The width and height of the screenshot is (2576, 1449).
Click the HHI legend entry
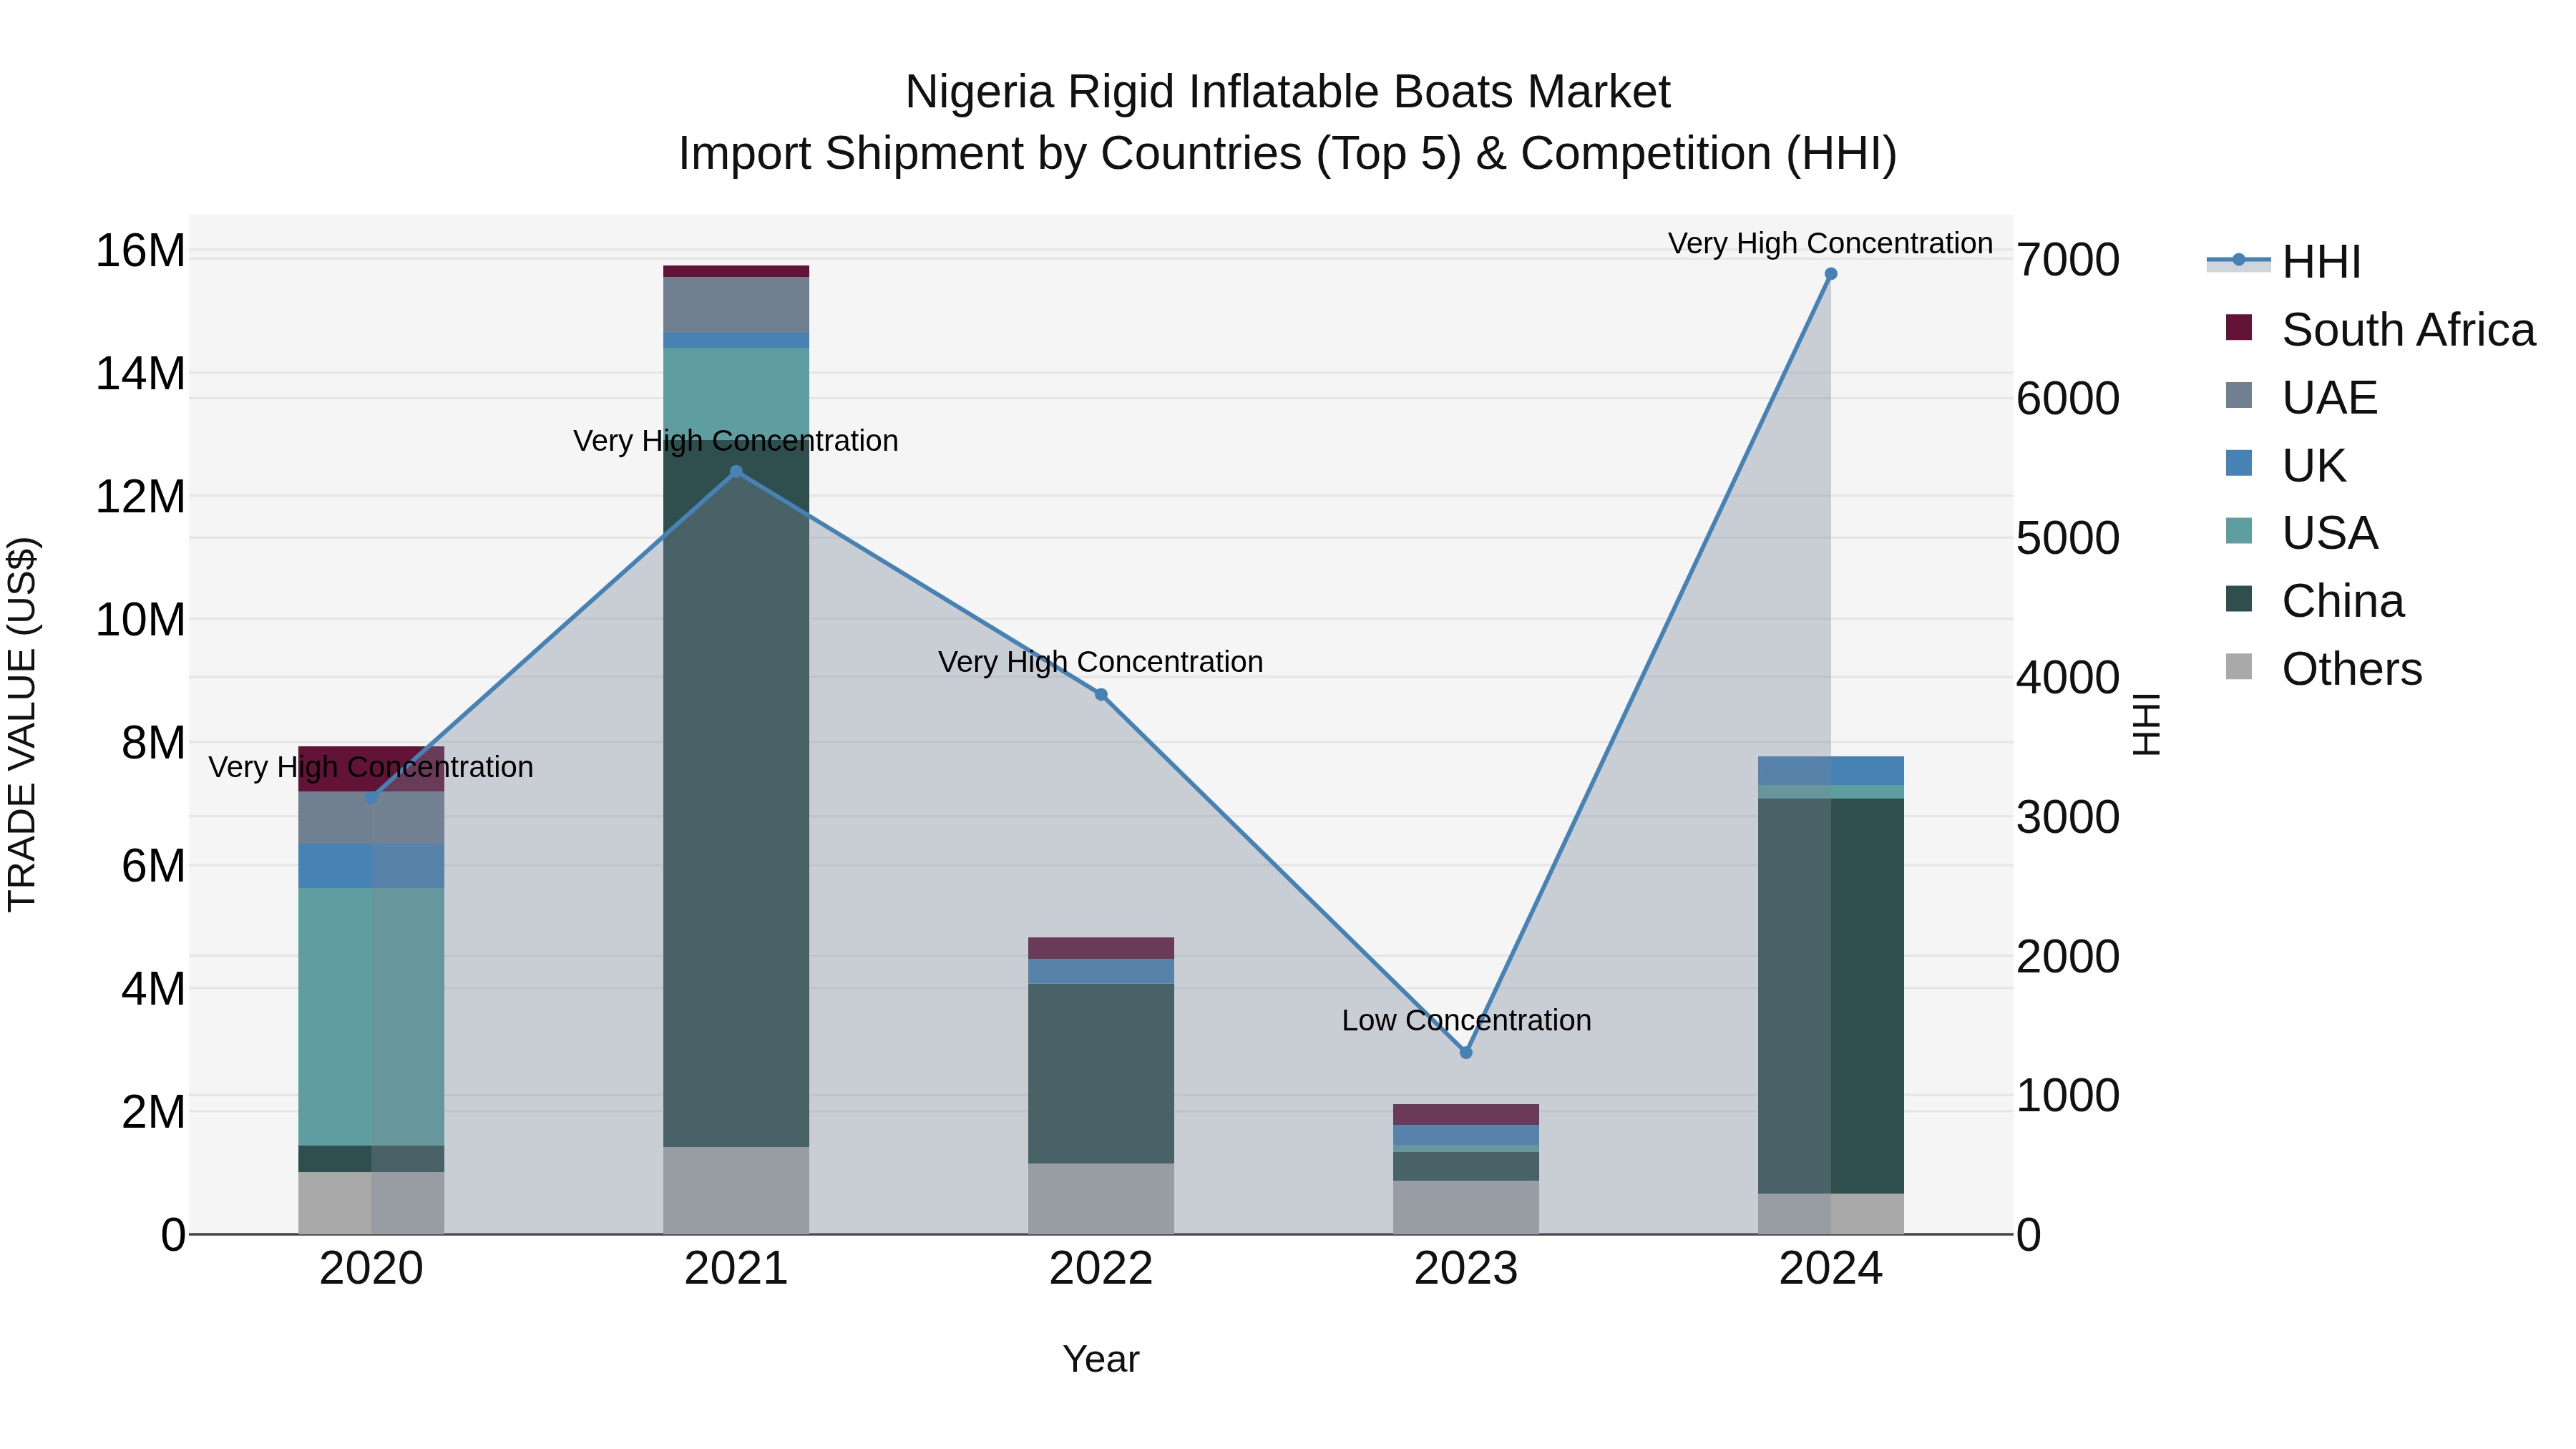pos(2284,262)
